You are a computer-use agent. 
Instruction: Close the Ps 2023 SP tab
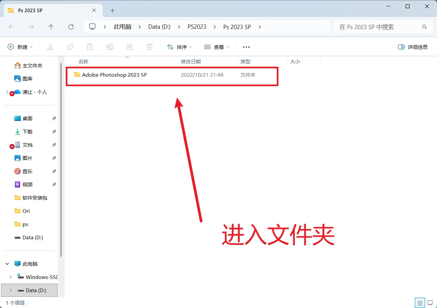pos(94,10)
